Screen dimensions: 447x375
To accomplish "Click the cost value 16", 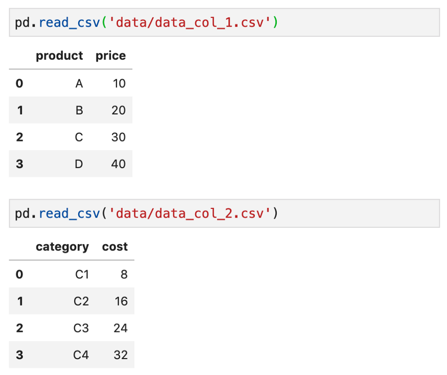I will [121, 301].
